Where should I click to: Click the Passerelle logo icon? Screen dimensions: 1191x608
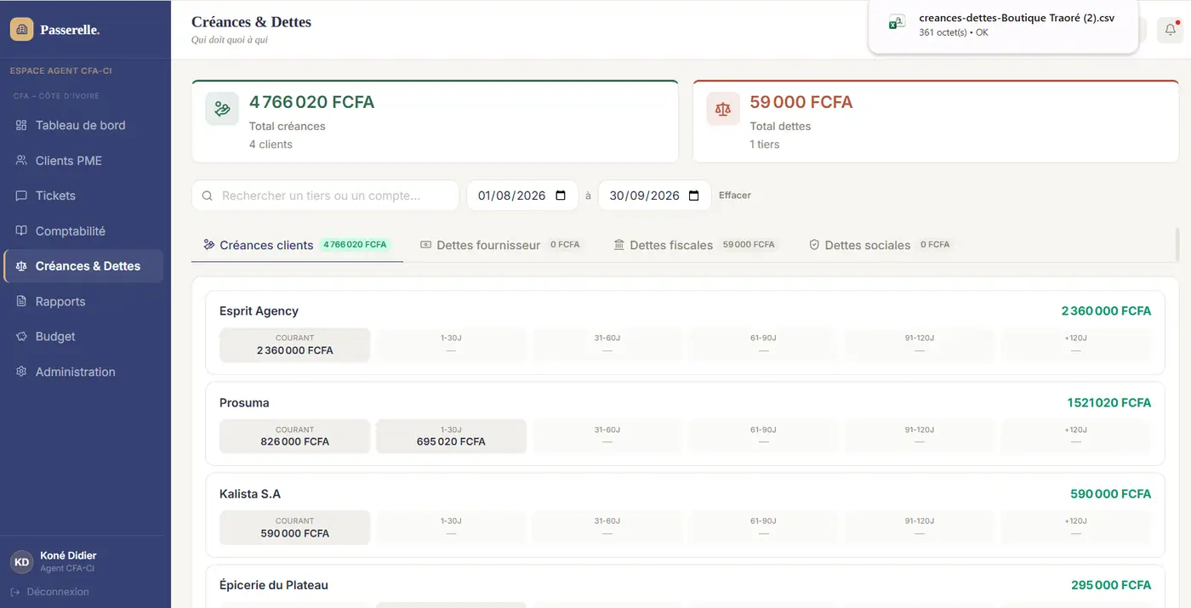click(22, 30)
